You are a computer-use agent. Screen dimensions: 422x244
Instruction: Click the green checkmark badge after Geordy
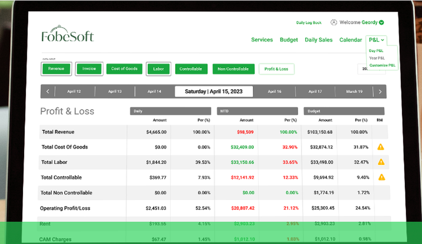[381, 23]
